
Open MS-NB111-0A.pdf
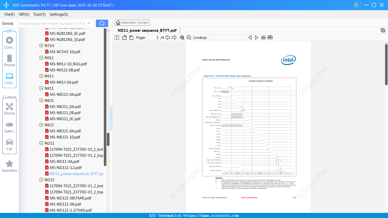[65, 94]
